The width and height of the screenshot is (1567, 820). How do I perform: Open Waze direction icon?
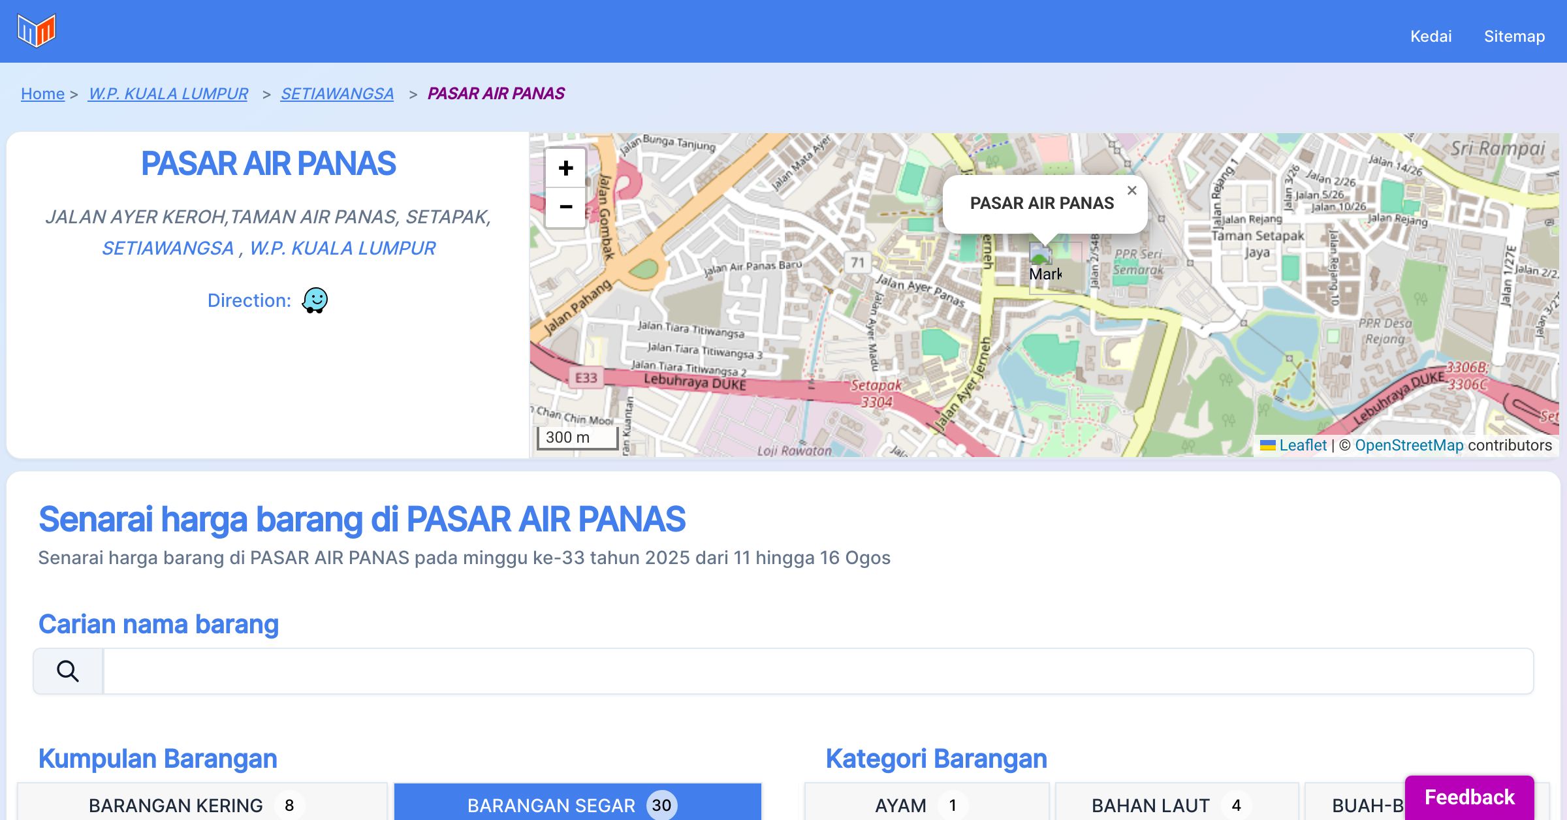(315, 300)
